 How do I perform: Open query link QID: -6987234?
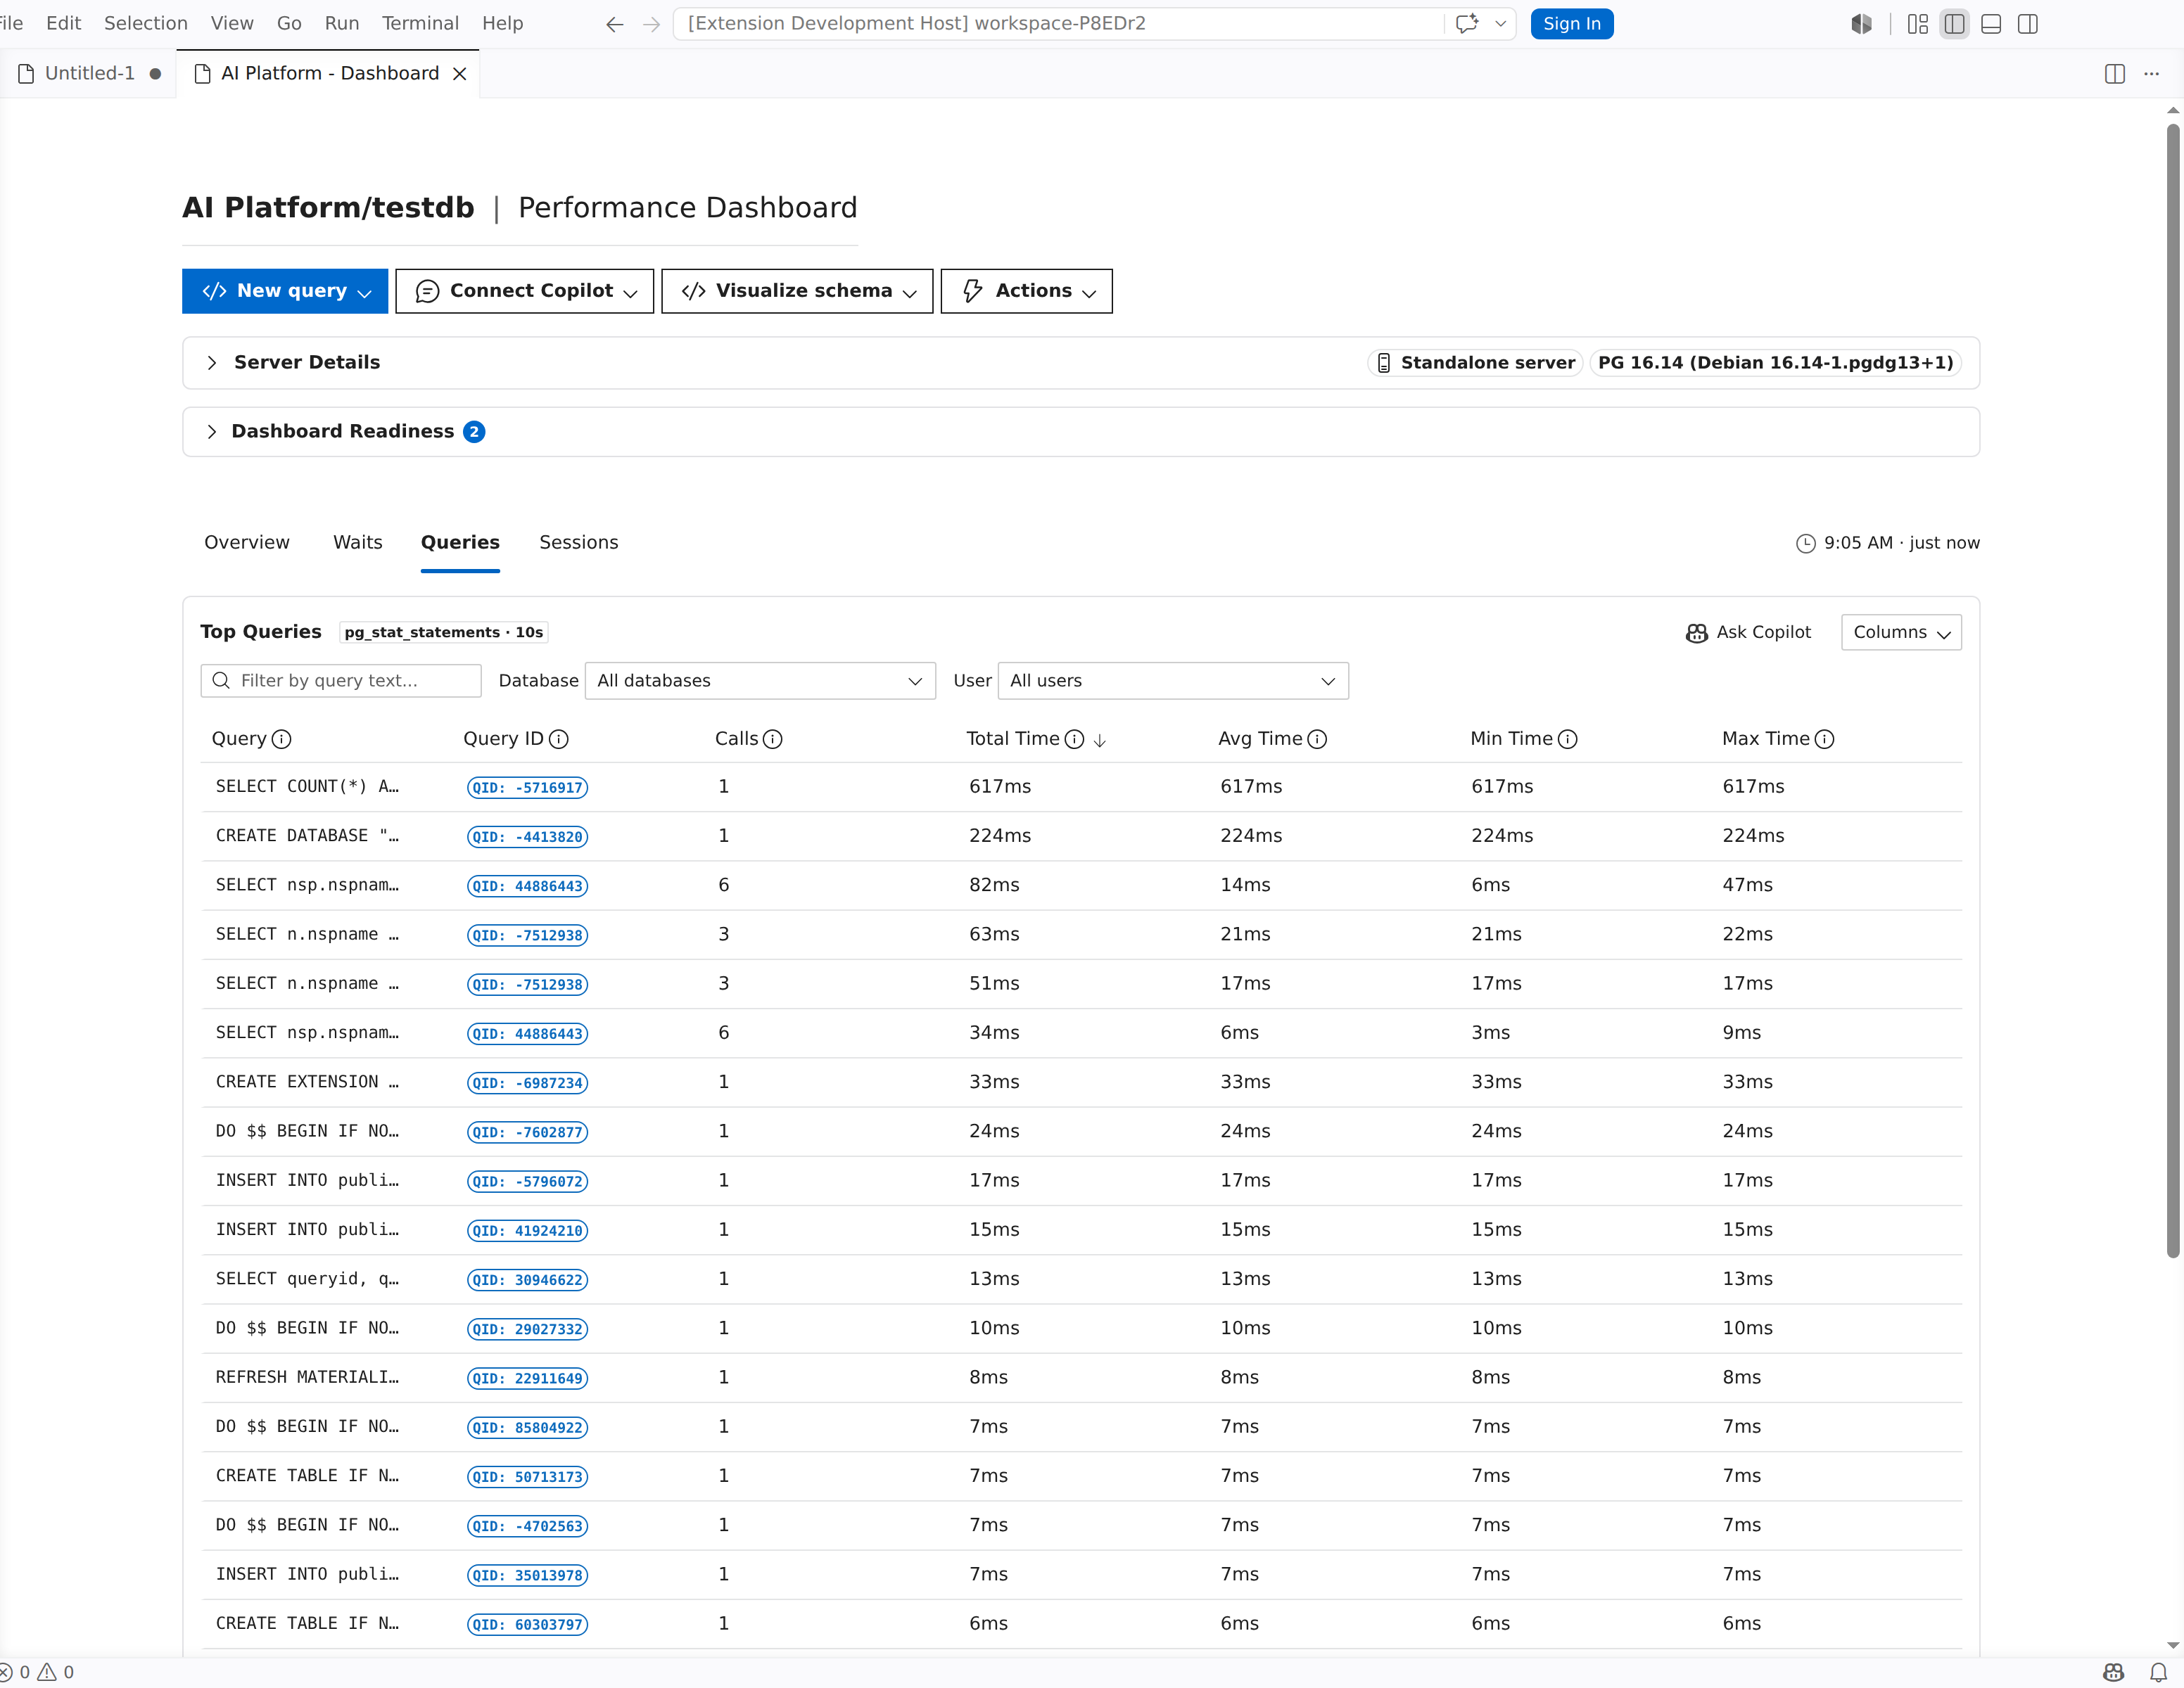pyautogui.click(x=527, y=1083)
